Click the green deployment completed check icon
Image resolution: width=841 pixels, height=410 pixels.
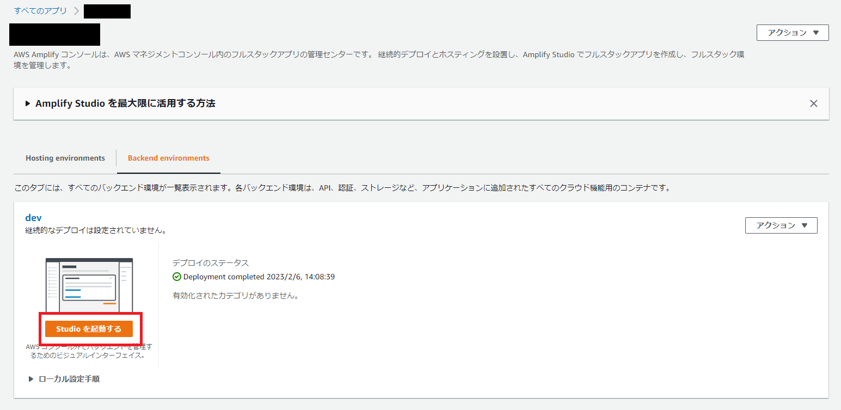(x=176, y=277)
